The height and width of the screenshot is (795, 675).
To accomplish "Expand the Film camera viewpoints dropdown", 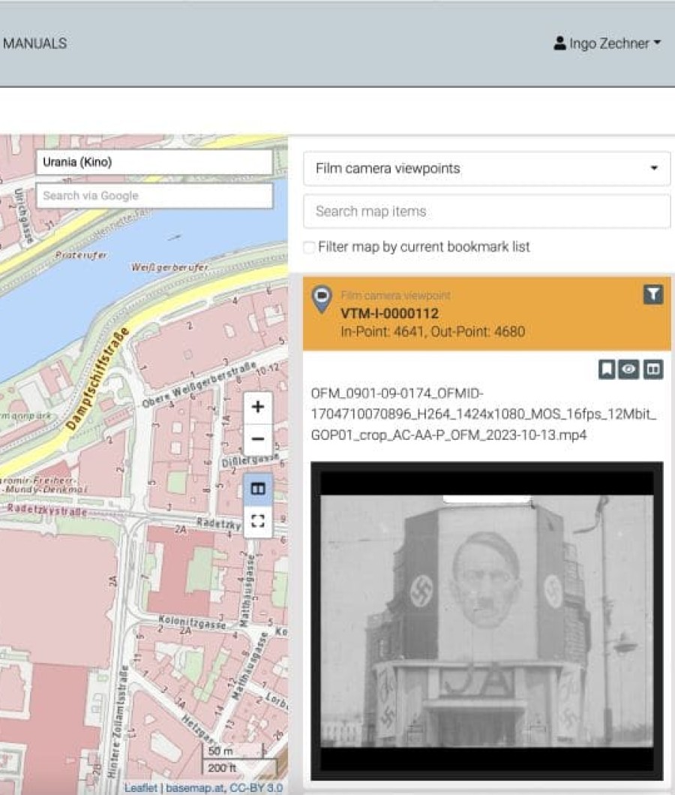I will [487, 168].
